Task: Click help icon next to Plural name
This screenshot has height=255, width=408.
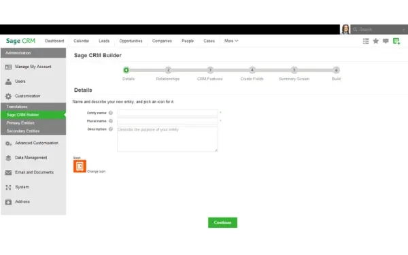Action: click(111, 121)
